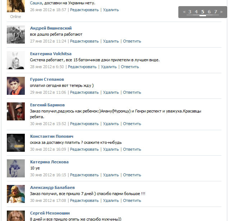
Task: Click Ответить under Андрей Вишневский's comment
Action: pyautogui.click(x=132, y=41)
